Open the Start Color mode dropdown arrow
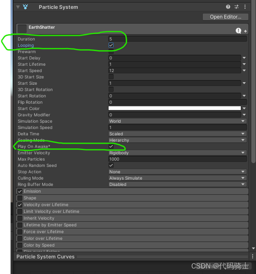The image size is (256, 274). coord(244,108)
